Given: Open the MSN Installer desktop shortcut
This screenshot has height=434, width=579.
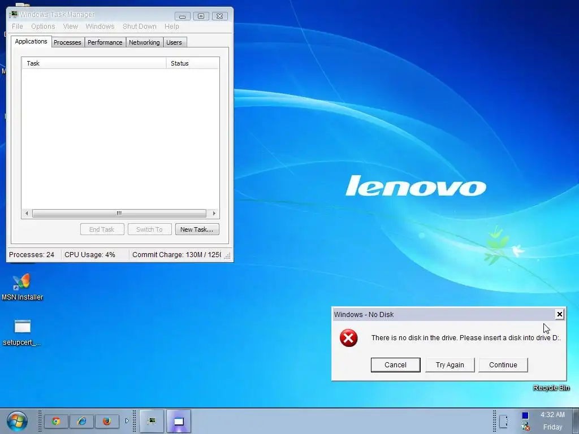Looking at the screenshot, I should [x=22, y=287].
